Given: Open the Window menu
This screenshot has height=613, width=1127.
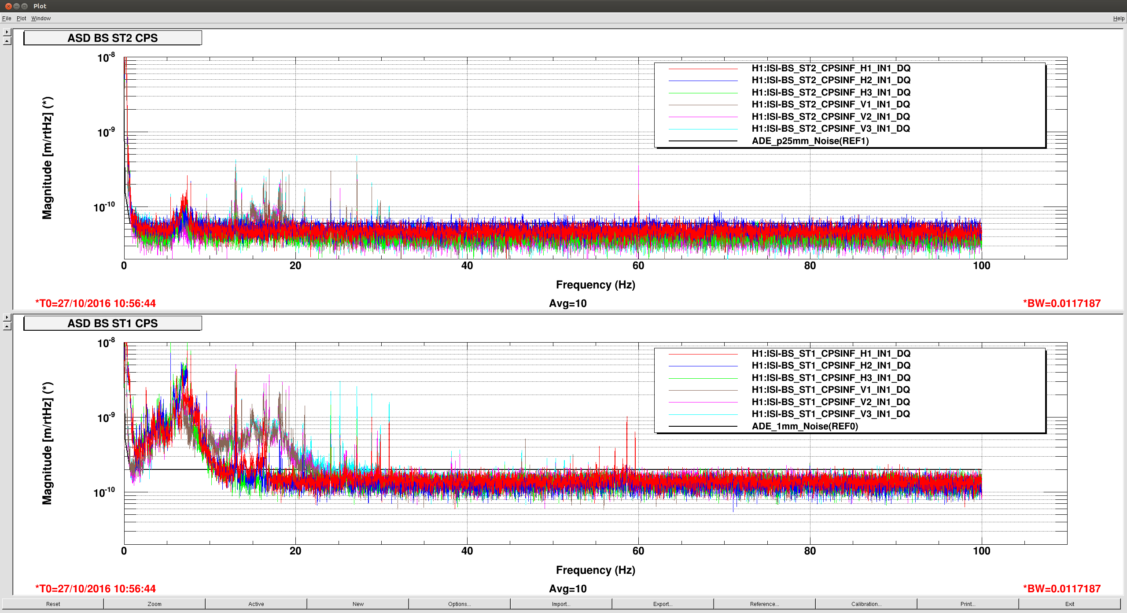Looking at the screenshot, I should (x=41, y=18).
